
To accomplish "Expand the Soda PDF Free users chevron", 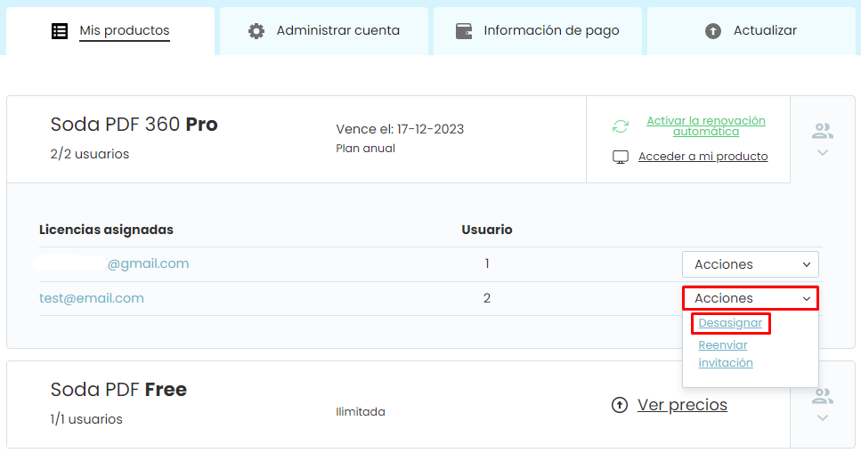I will point(823,418).
